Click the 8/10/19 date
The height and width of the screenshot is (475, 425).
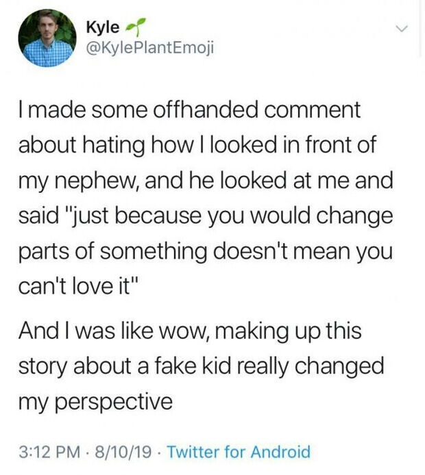click(123, 452)
